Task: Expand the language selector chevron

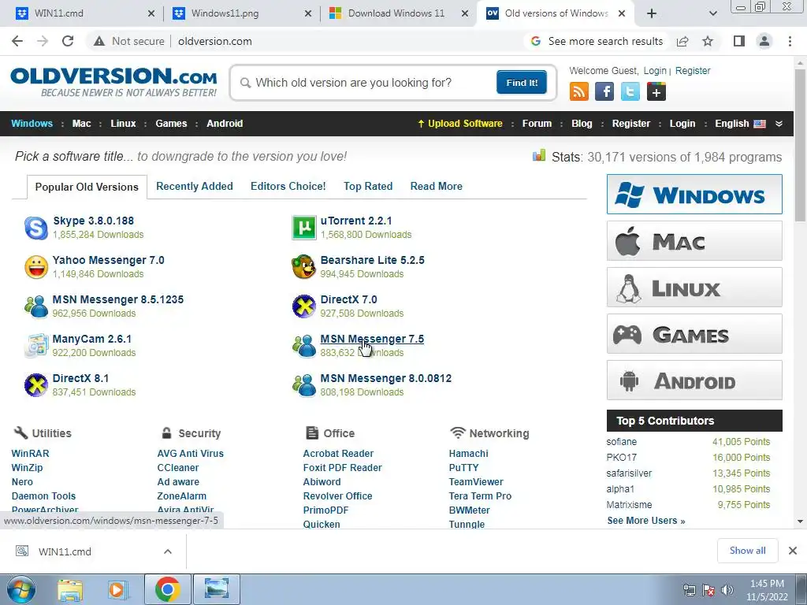Action: pyautogui.click(x=779, y=124)
